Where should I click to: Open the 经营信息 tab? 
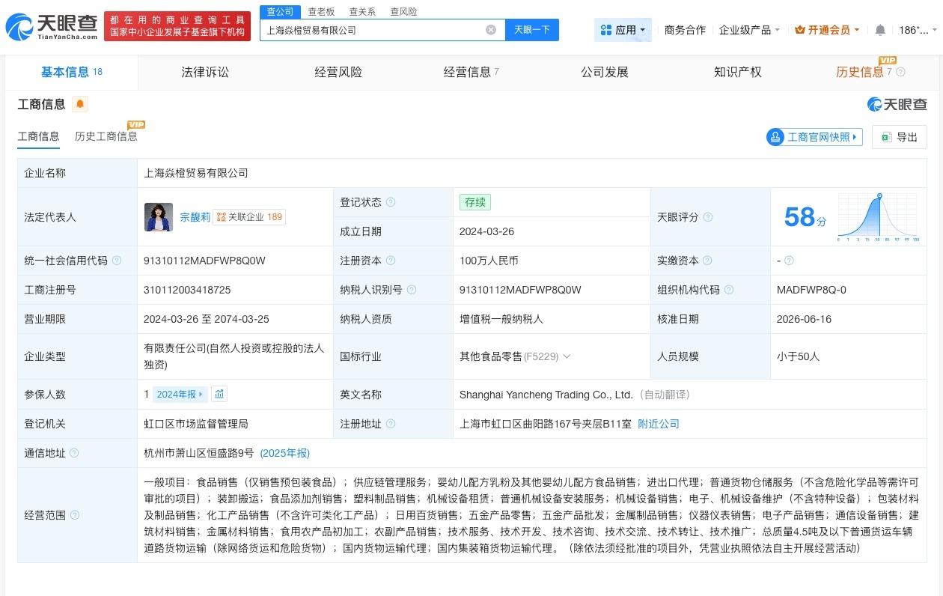(x=471, y=72)
